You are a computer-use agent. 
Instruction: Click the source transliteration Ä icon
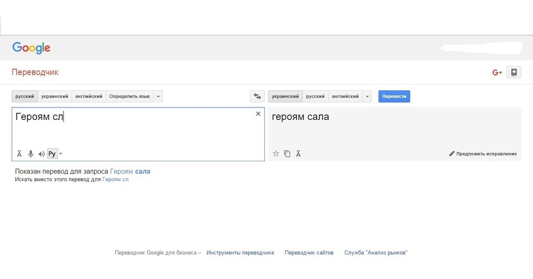[x=20, y=154]
